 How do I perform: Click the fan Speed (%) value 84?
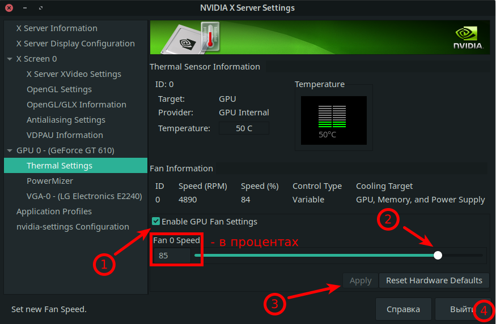[245, 200]
